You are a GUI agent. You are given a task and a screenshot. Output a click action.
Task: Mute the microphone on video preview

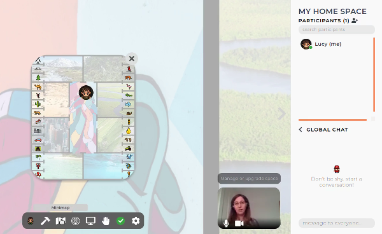point(226,223)
